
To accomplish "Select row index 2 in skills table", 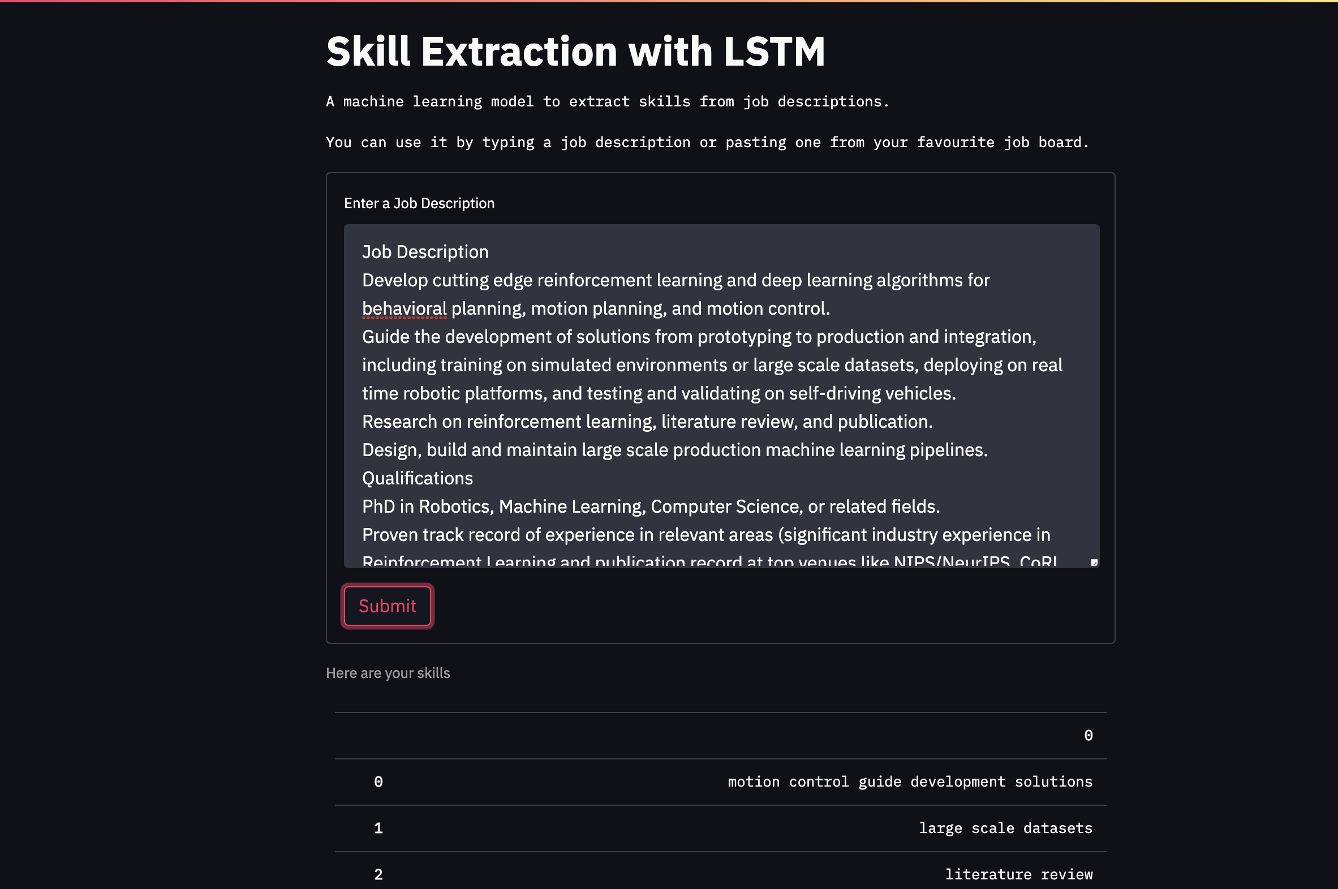I will [378, 874].
